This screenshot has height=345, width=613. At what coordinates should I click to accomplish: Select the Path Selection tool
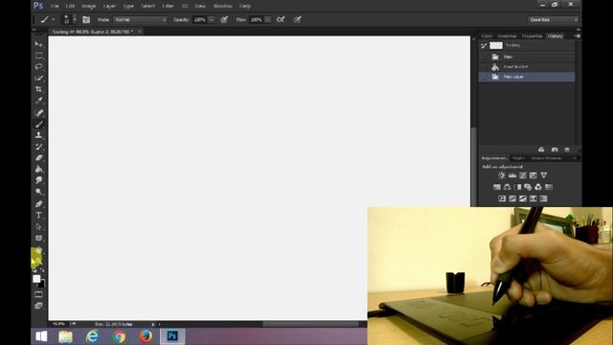[x=38, y=227]
